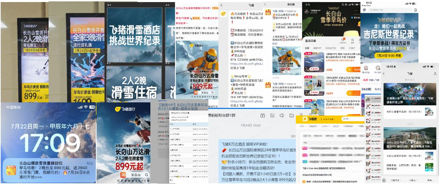Select the 24小时 tab in the 10:12 phone screen

click(366, 89)
